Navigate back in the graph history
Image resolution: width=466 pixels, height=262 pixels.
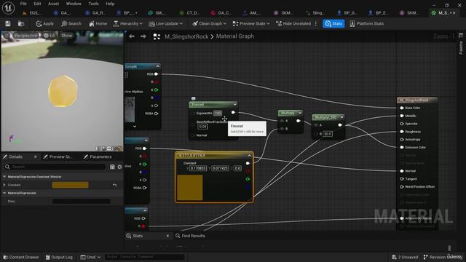(131, 36)
